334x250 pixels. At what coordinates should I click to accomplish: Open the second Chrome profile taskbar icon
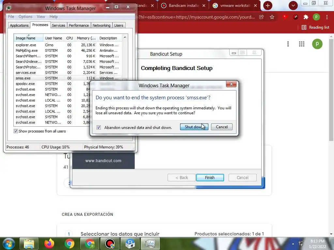click(90, 243)
